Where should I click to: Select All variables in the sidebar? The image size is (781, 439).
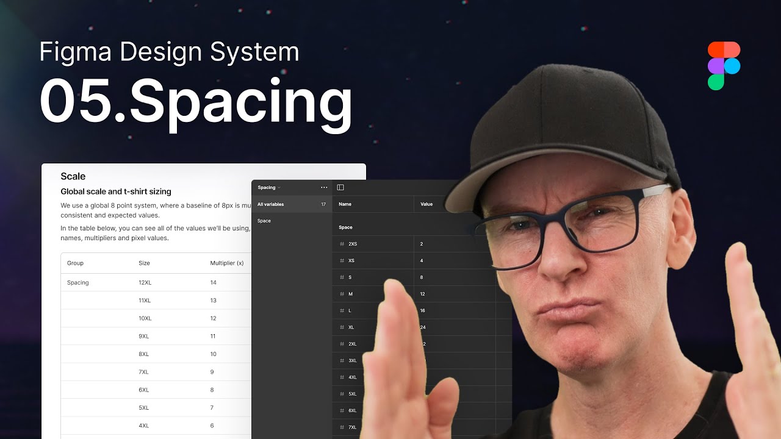point(292,204)
